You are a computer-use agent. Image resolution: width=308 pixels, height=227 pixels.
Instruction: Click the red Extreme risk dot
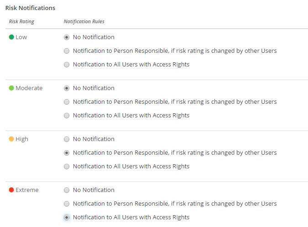[x=11, y=190]
